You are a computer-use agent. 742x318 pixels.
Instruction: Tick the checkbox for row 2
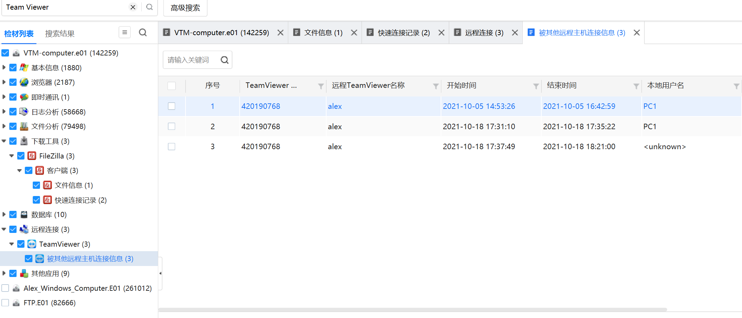point(172,126)
